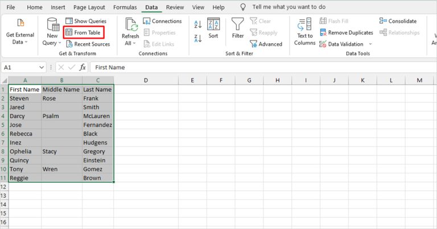Screen dimensions: 437x229
Task: Click the Relationships button
Action: click(x=399, y=32)
